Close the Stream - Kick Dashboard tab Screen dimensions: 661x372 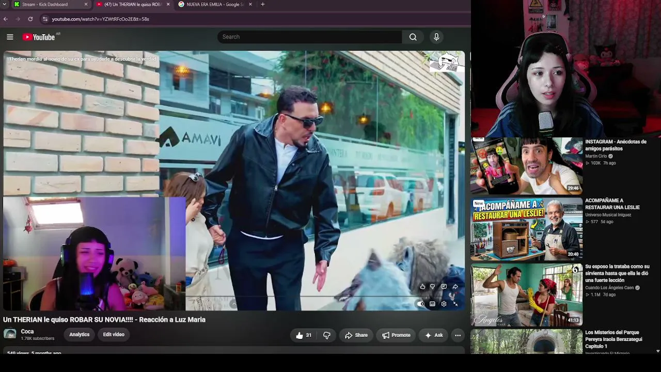point(86,4)
